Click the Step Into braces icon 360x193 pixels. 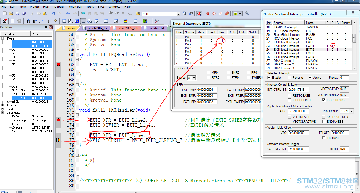click(x=28, y=21)
